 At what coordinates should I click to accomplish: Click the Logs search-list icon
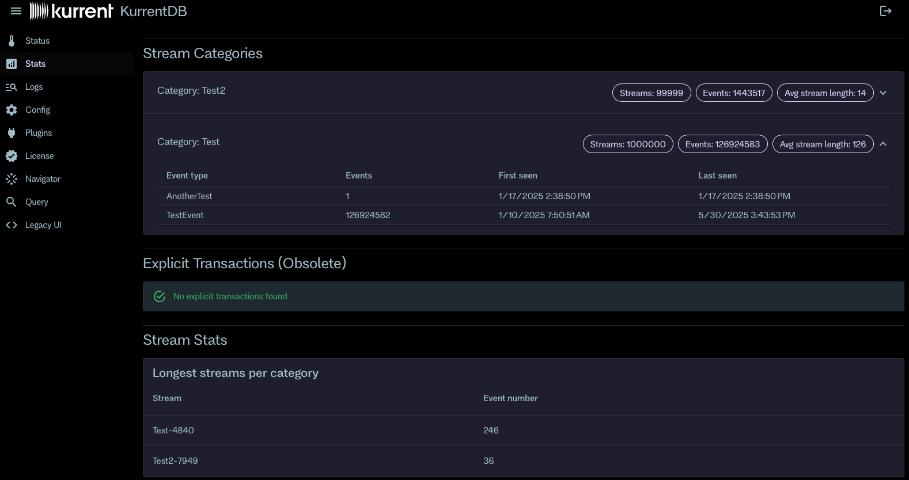coord(12,87)
